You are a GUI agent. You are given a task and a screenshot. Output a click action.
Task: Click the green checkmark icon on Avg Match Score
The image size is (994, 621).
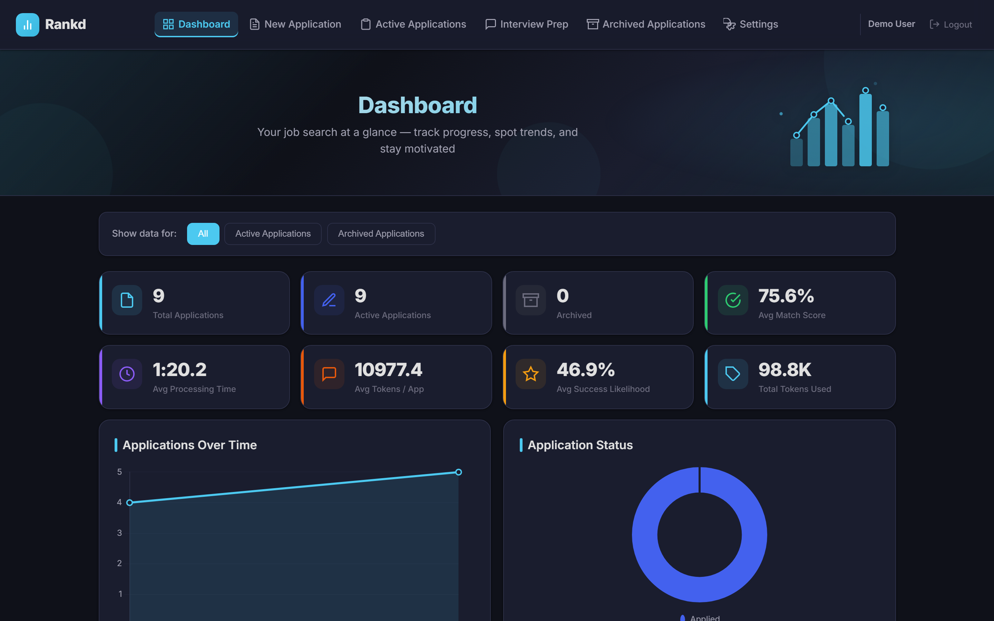pyautogui.click(x=732, y=300)
